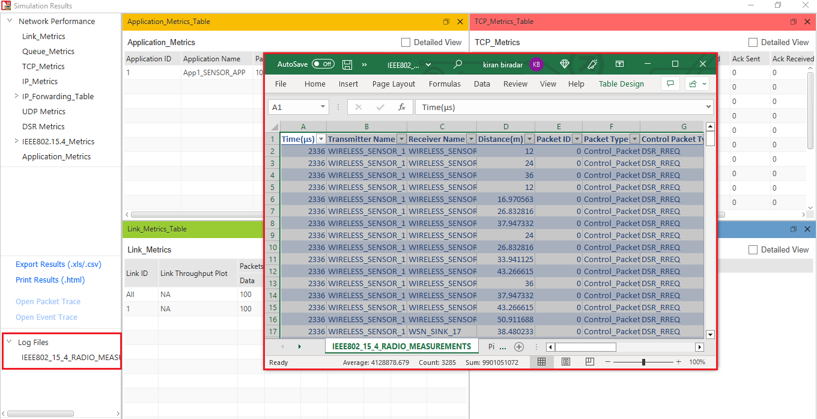Click Export Results (.xls/.csv) link
The image size is (817, 419).
[58, 265]
